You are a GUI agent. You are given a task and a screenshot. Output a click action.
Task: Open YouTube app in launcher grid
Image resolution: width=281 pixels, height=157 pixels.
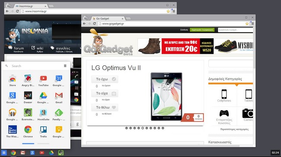pyautogui.click(x=43, y=80)
